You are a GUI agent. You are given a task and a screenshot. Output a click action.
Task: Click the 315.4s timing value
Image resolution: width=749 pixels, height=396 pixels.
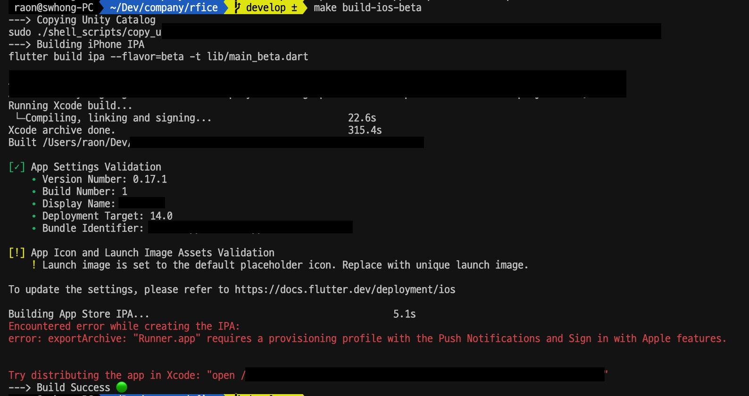point(365,130)
